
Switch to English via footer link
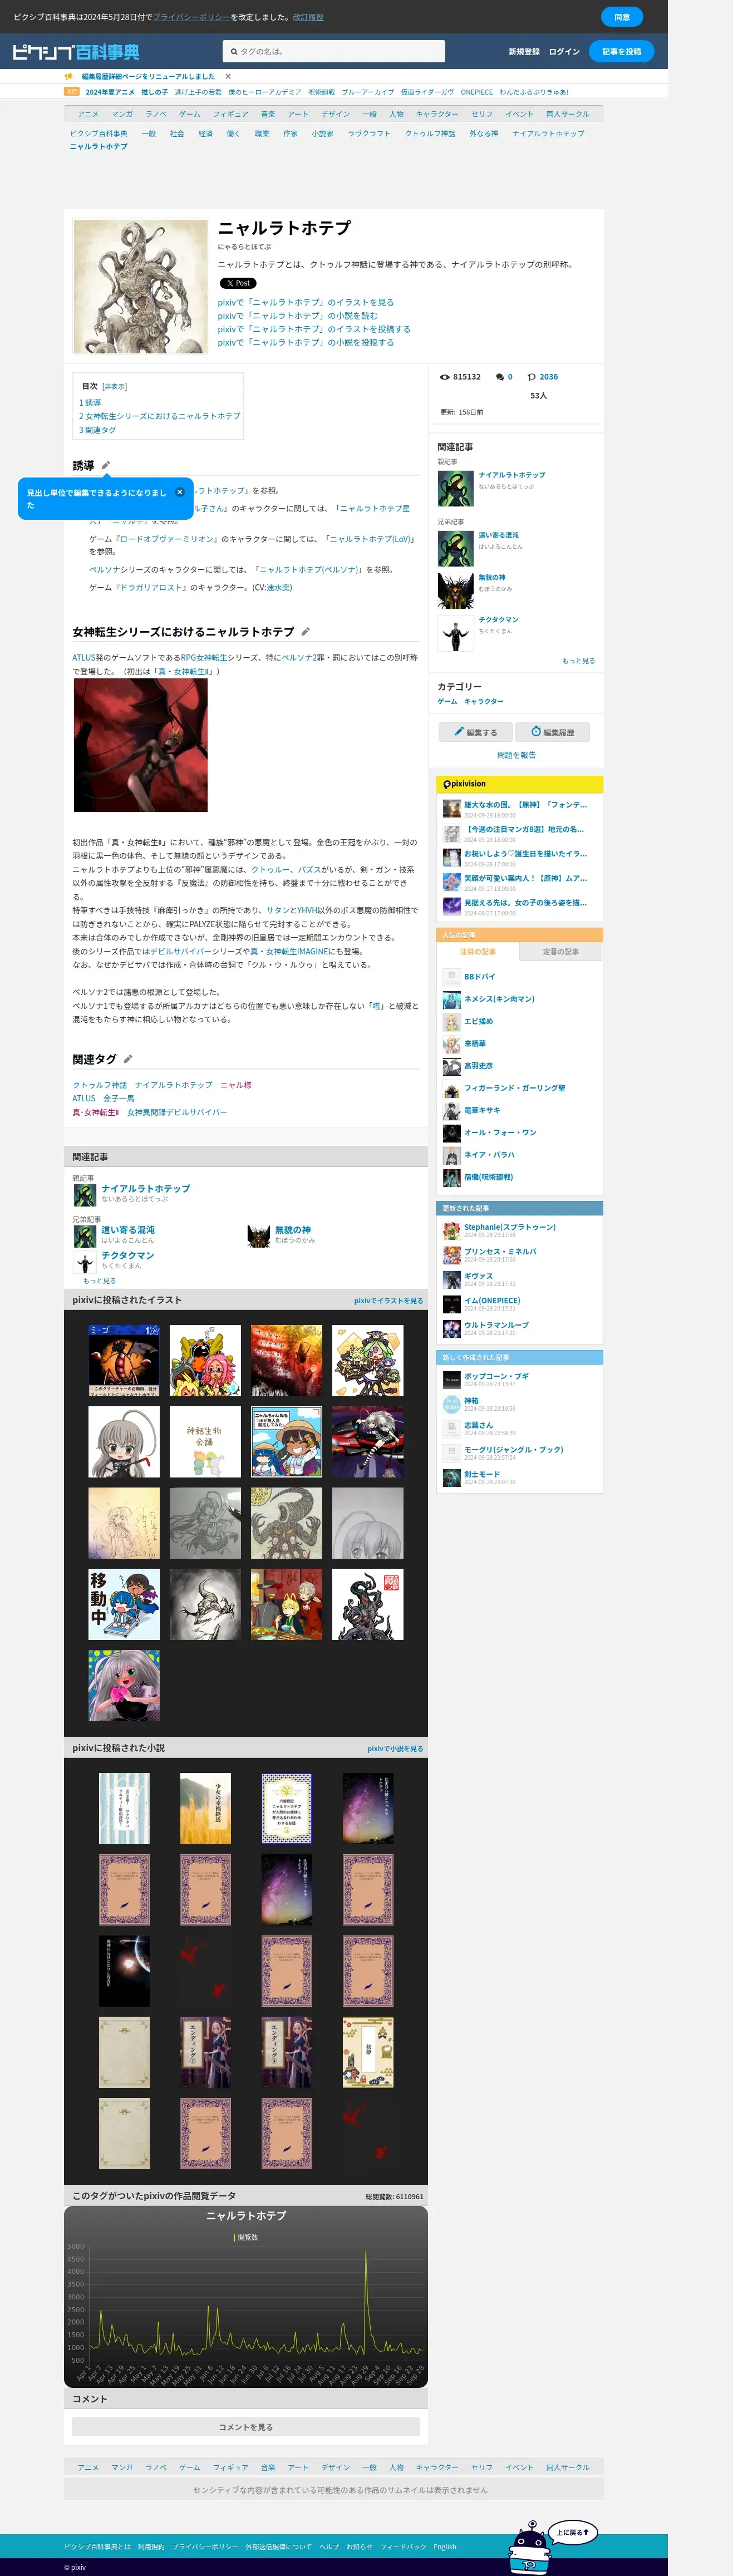coord(445,2547)
